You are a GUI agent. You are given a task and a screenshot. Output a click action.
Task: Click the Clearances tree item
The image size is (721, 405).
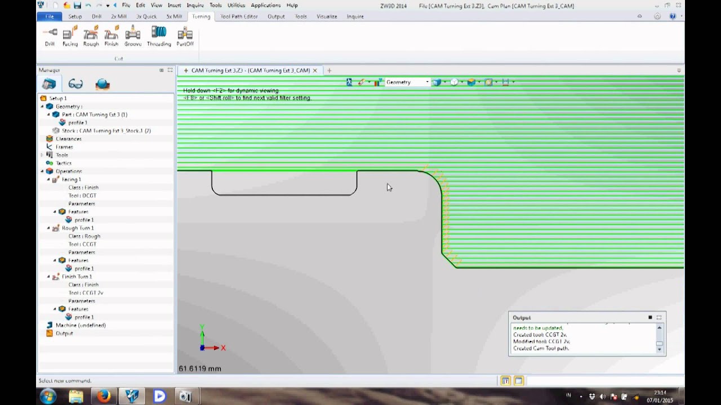[x=68, y=139]
